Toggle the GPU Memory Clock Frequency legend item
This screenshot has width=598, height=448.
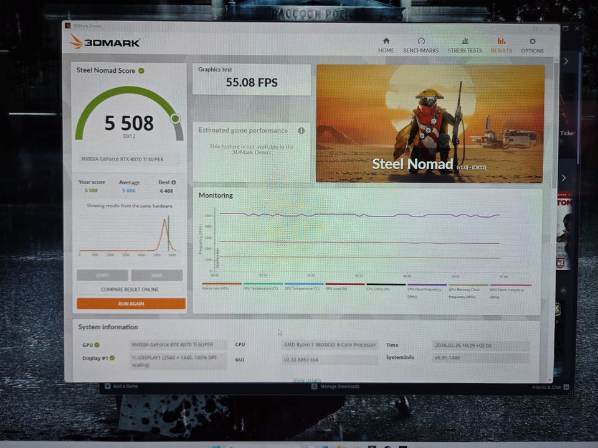[x=468, y=291]
